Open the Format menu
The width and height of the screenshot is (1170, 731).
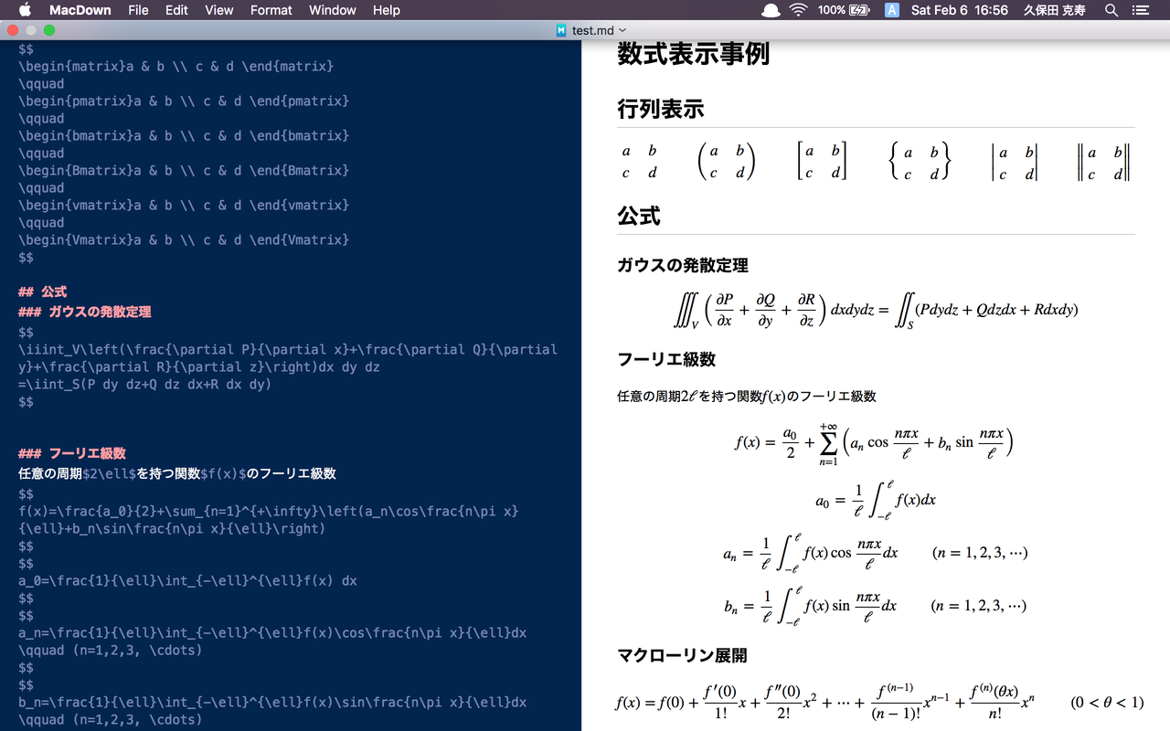pyautogui.click(x=271, y=10)
